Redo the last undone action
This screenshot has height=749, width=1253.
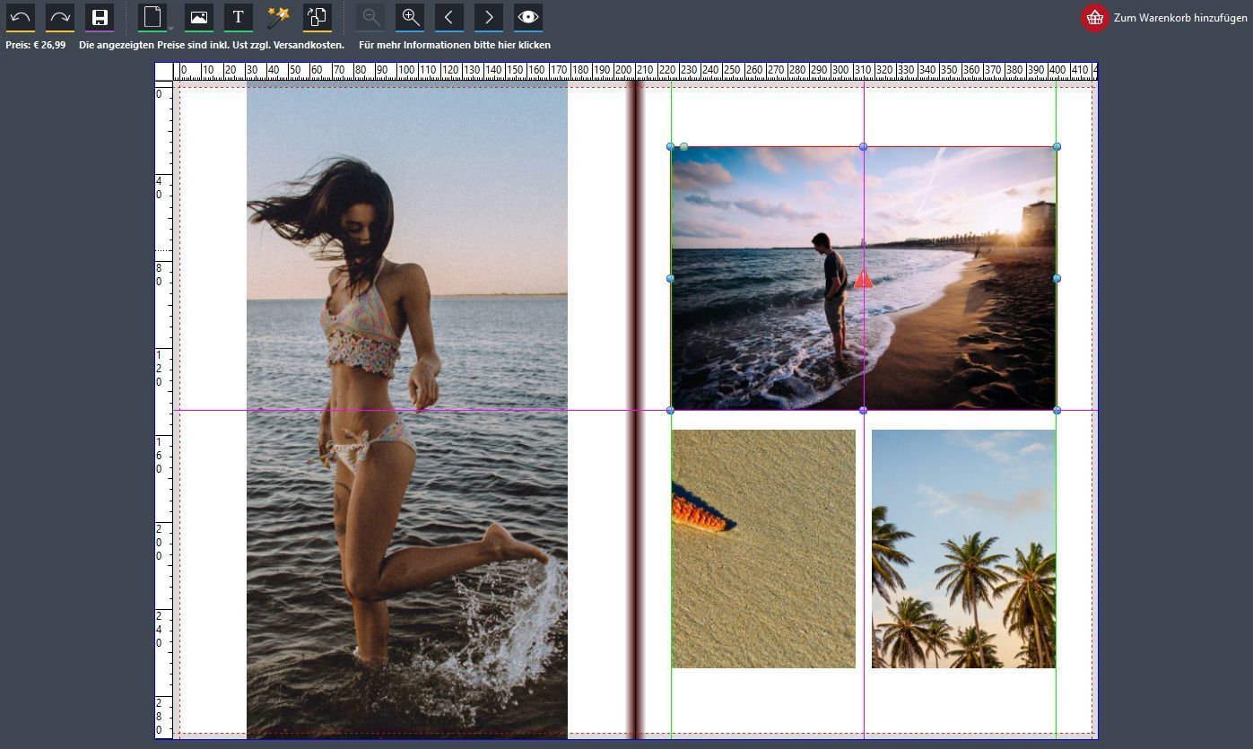60,17
